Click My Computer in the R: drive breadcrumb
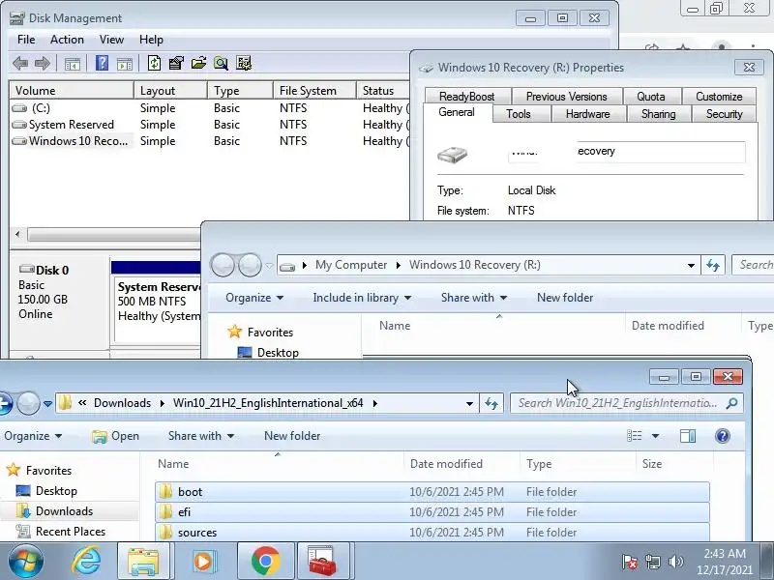The width and height of the screenshot is (774, 580). 351,265
